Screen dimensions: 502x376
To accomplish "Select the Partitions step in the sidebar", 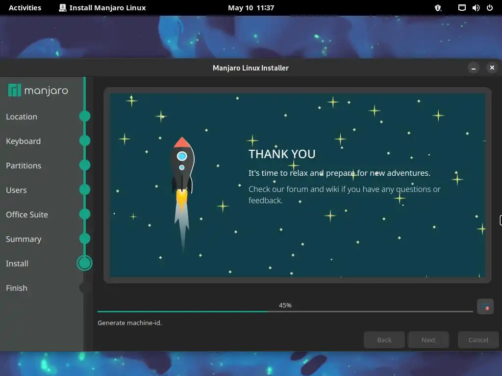I will (24, 165).
